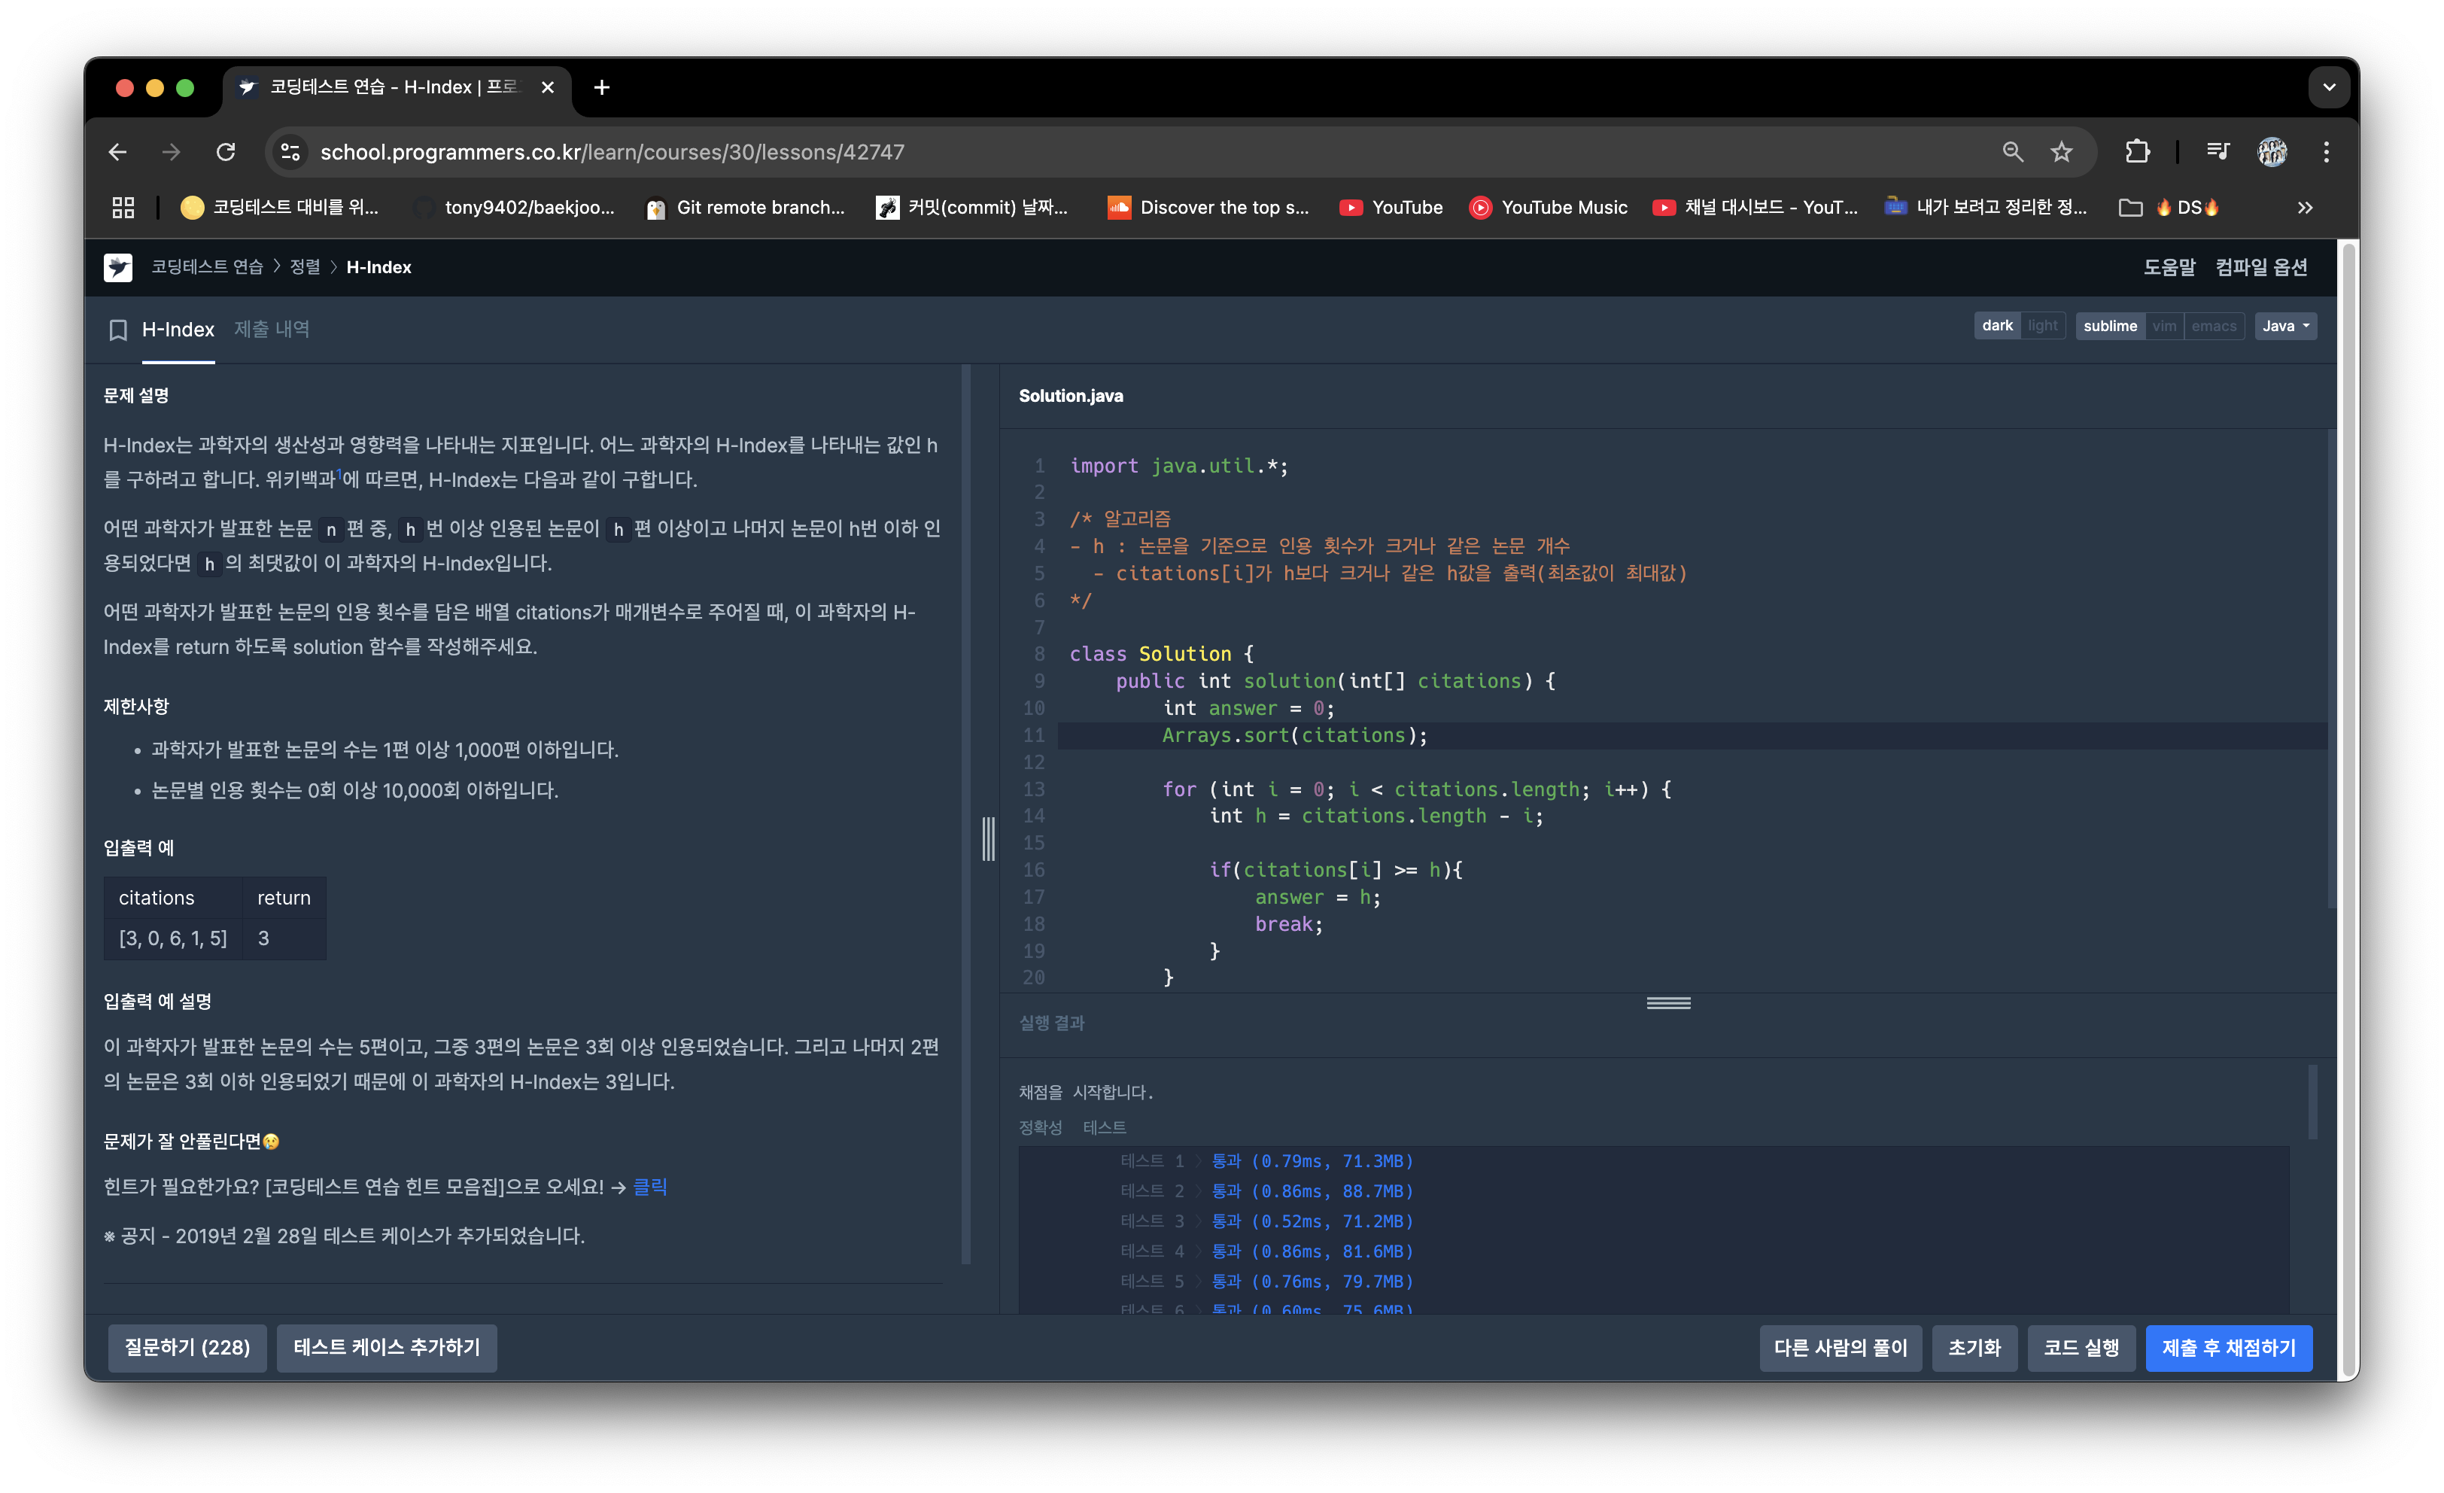Image resolution: width=2444 pixels, height=1493 pixels.
Task: Click the 테스트 케이스 추가하기 button
Action: pos(382,1346)
